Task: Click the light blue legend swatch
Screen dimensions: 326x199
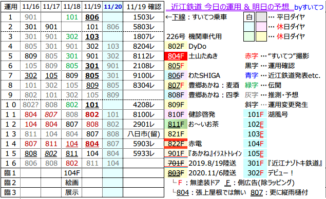Action: 249,27
